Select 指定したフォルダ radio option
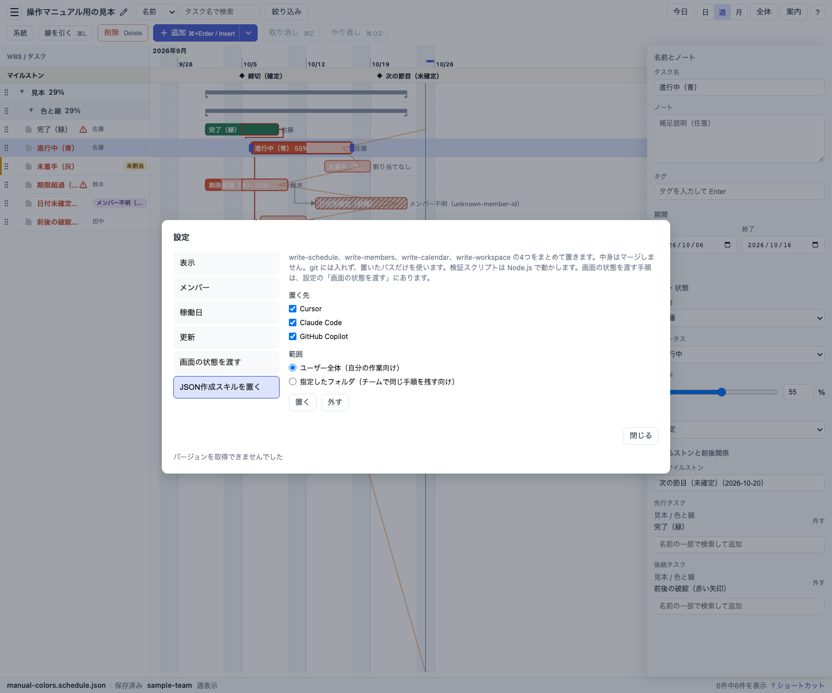This screenshot has width=832, height=693. [292, 382]
